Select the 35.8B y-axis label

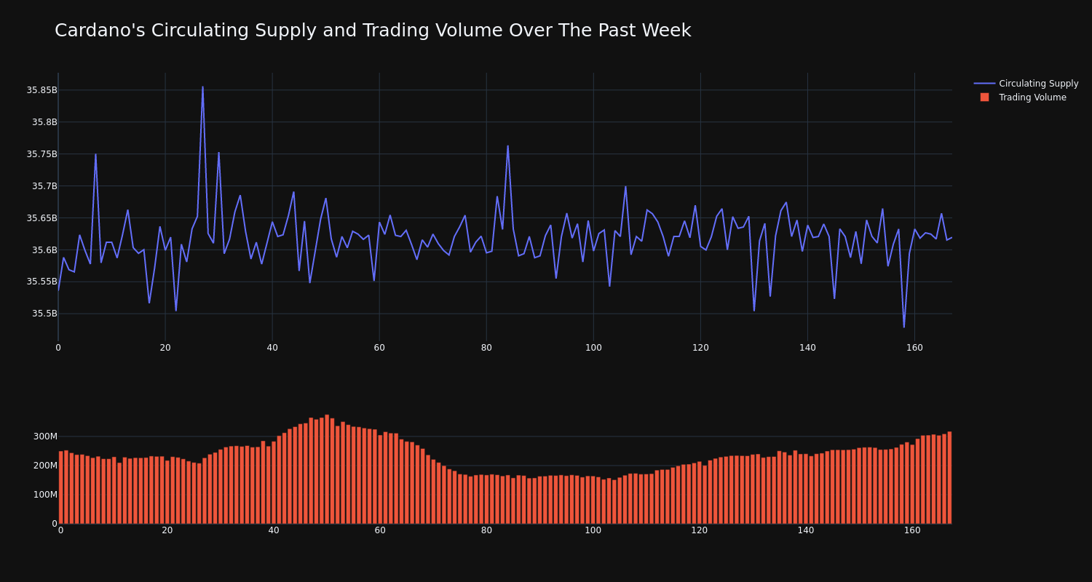click(x=44, y=122)
